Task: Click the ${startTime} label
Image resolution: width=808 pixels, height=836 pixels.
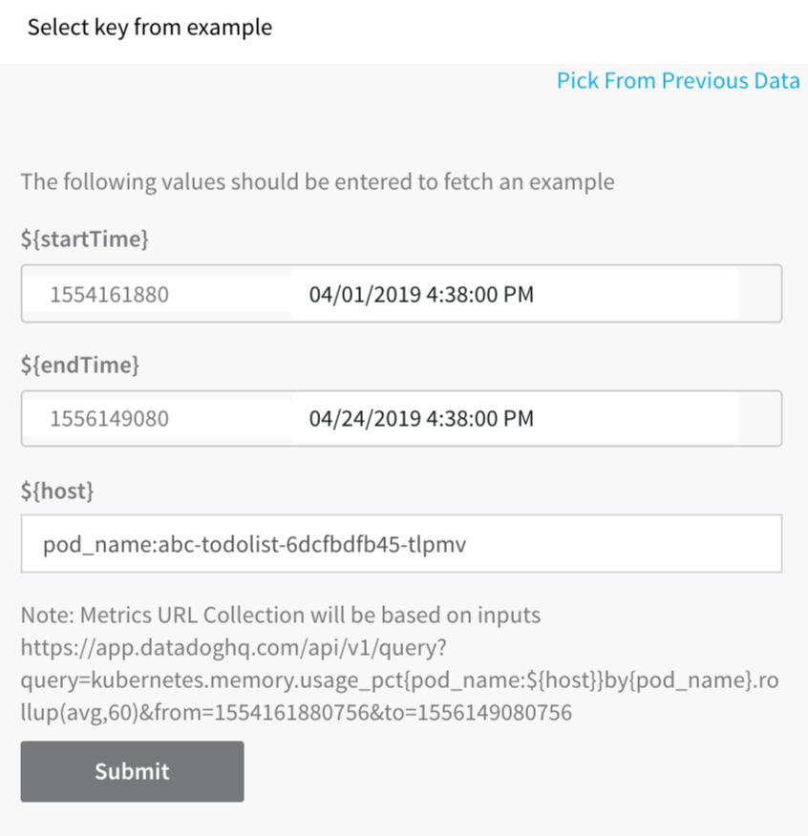Action: pyautogui.click(x=84, y=239)
